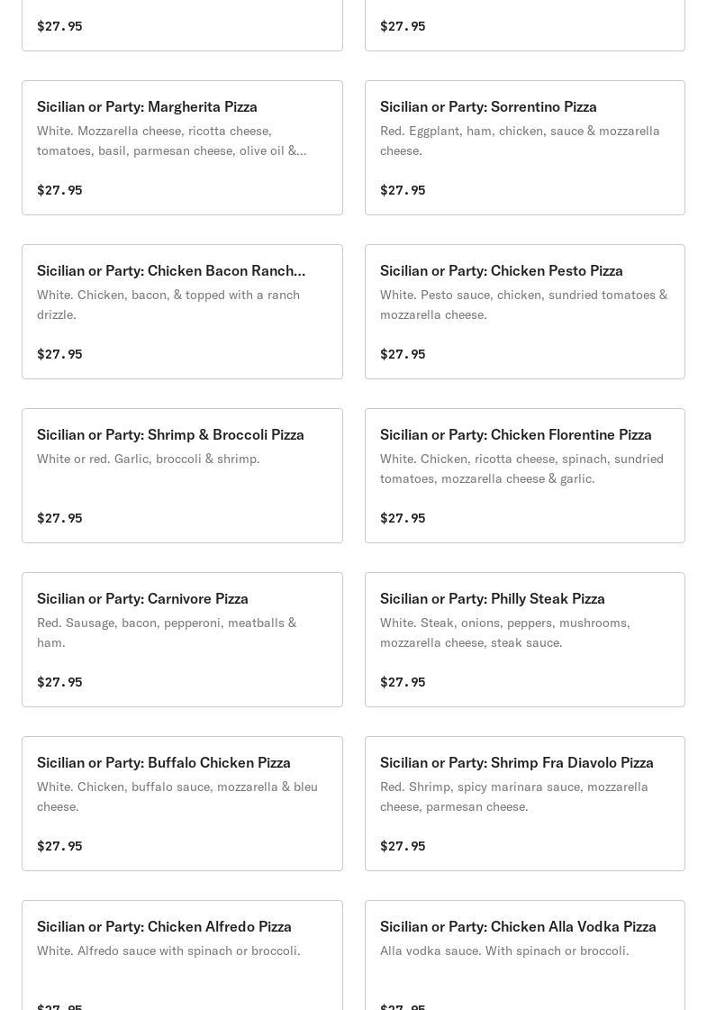
Task: Click the Philly Steak Pizza description text
Action: (x=505, y=632)
